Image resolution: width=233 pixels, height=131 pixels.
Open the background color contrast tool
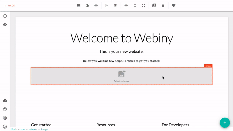pyautogui.click(x=87, y=6)
